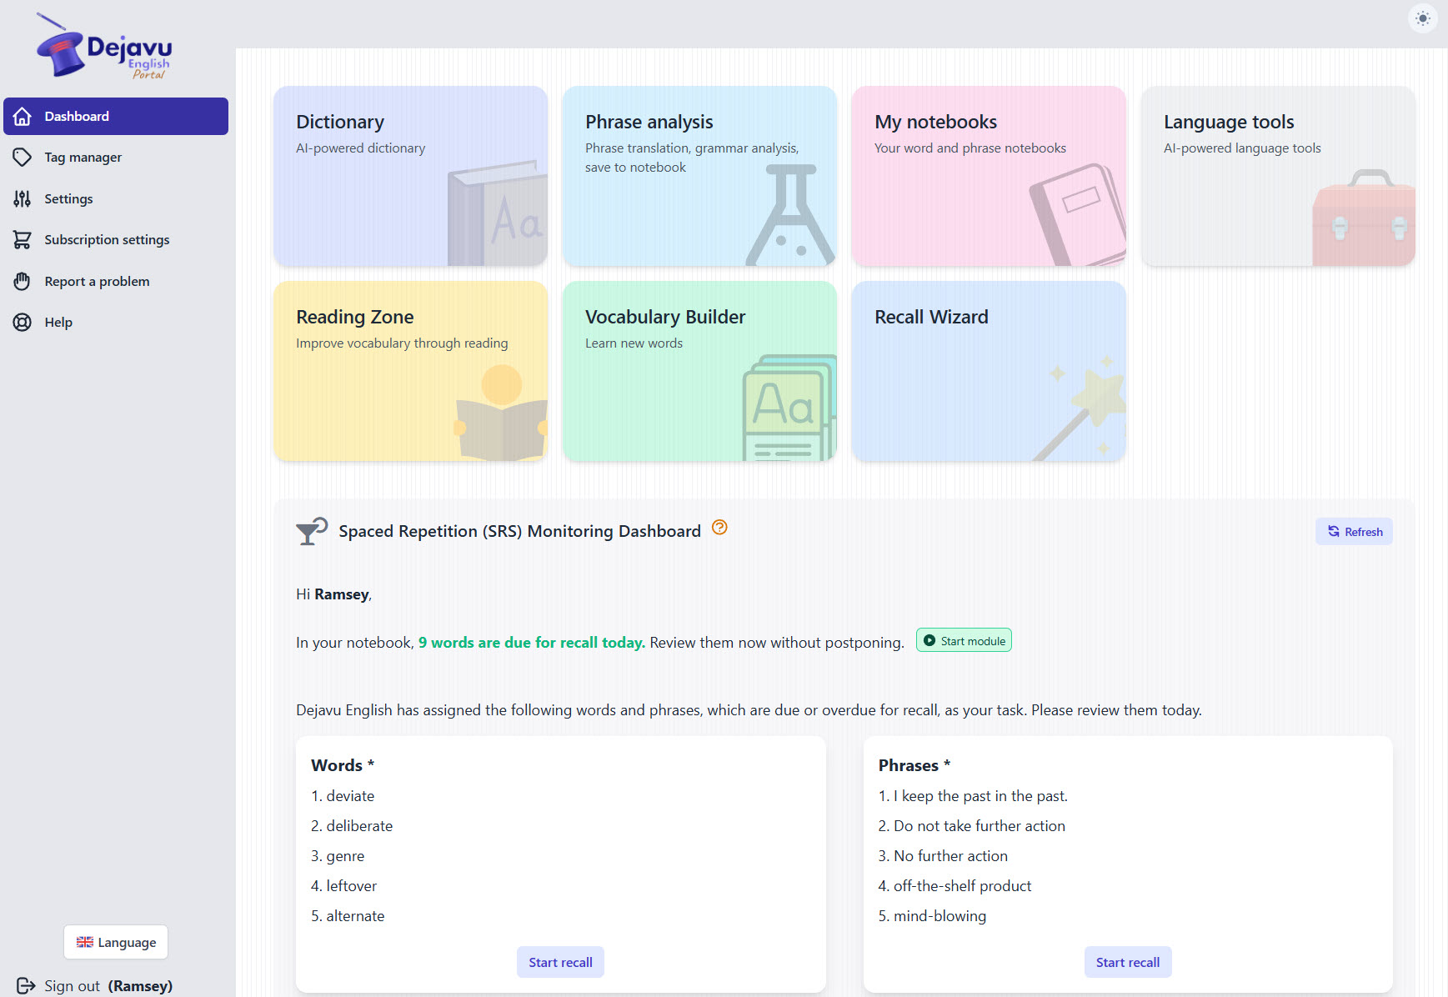
Task: Click the Report a problem hand icon
Action: [x=23, y=282]
